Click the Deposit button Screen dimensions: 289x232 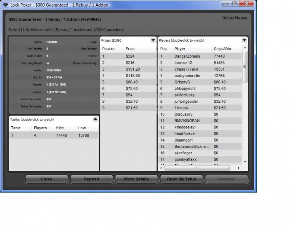[x=92, y=179]
